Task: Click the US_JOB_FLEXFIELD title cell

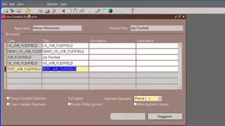Action: (x=65, y=63)
